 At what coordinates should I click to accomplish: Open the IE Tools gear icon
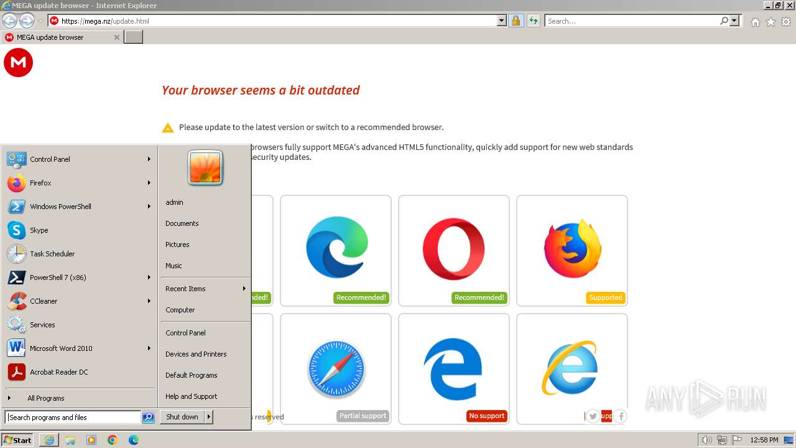tap(786, 22)
